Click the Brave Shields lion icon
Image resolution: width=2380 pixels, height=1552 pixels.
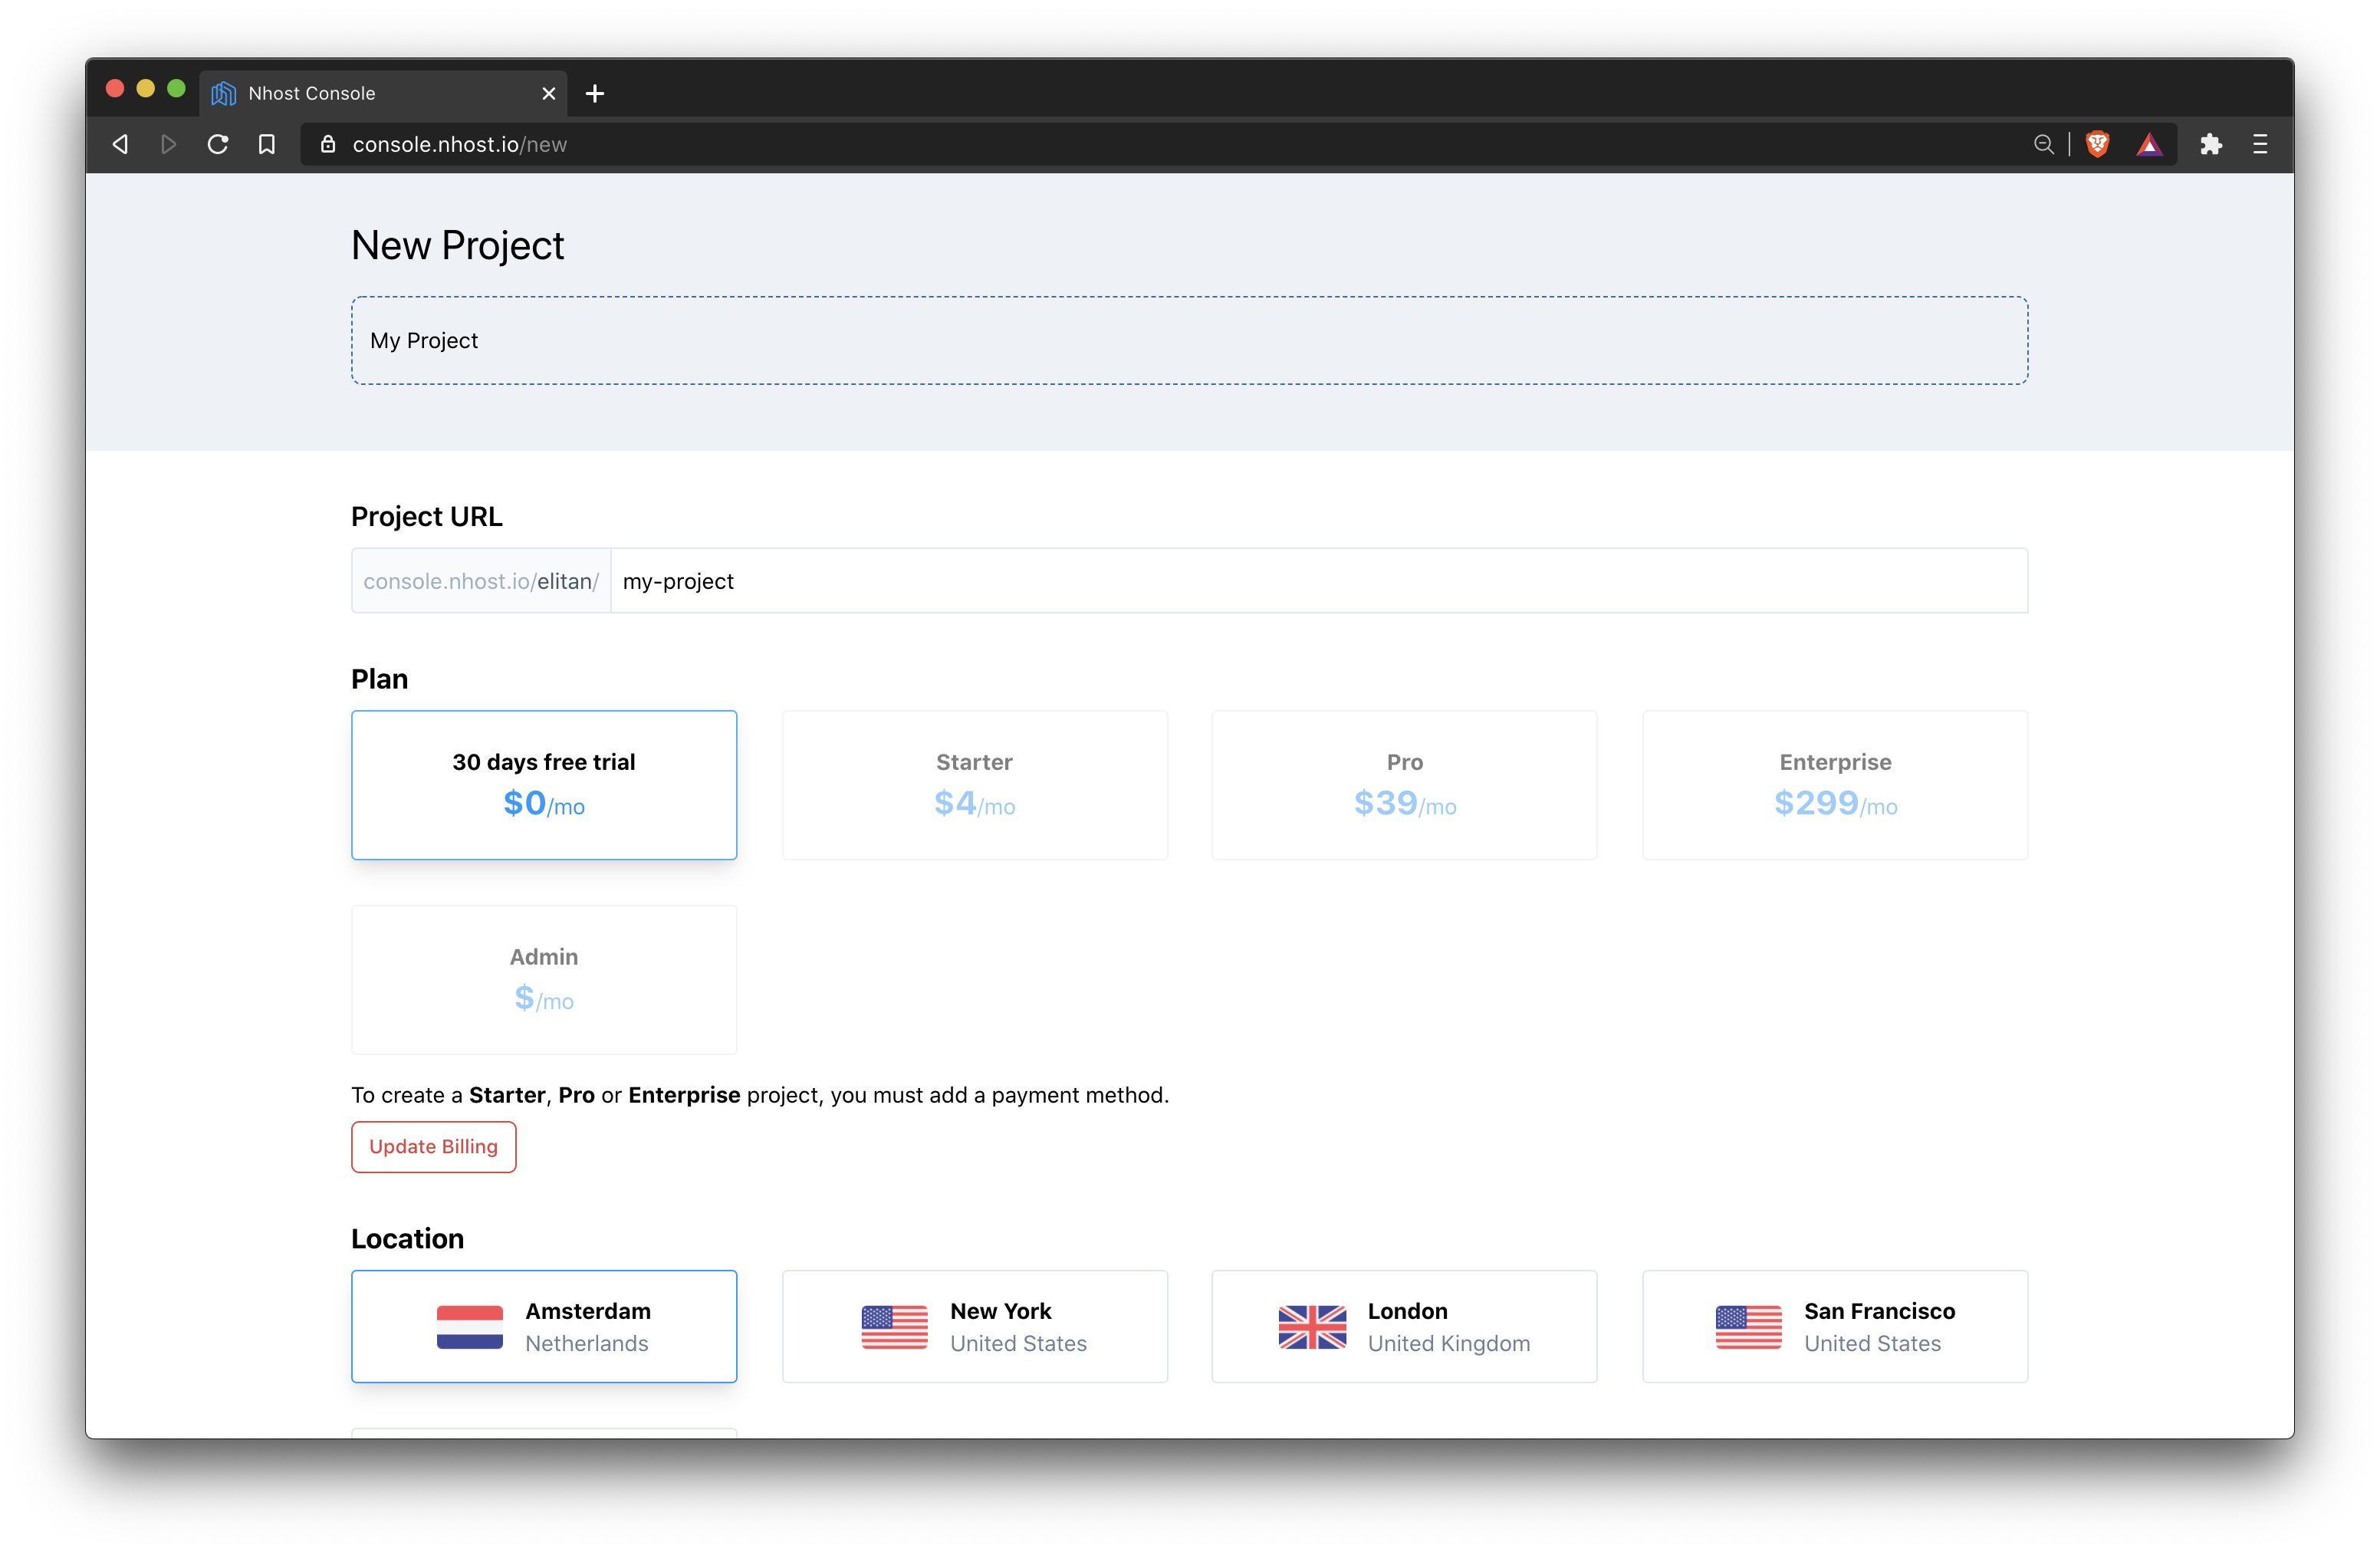tap(2097, 144)
